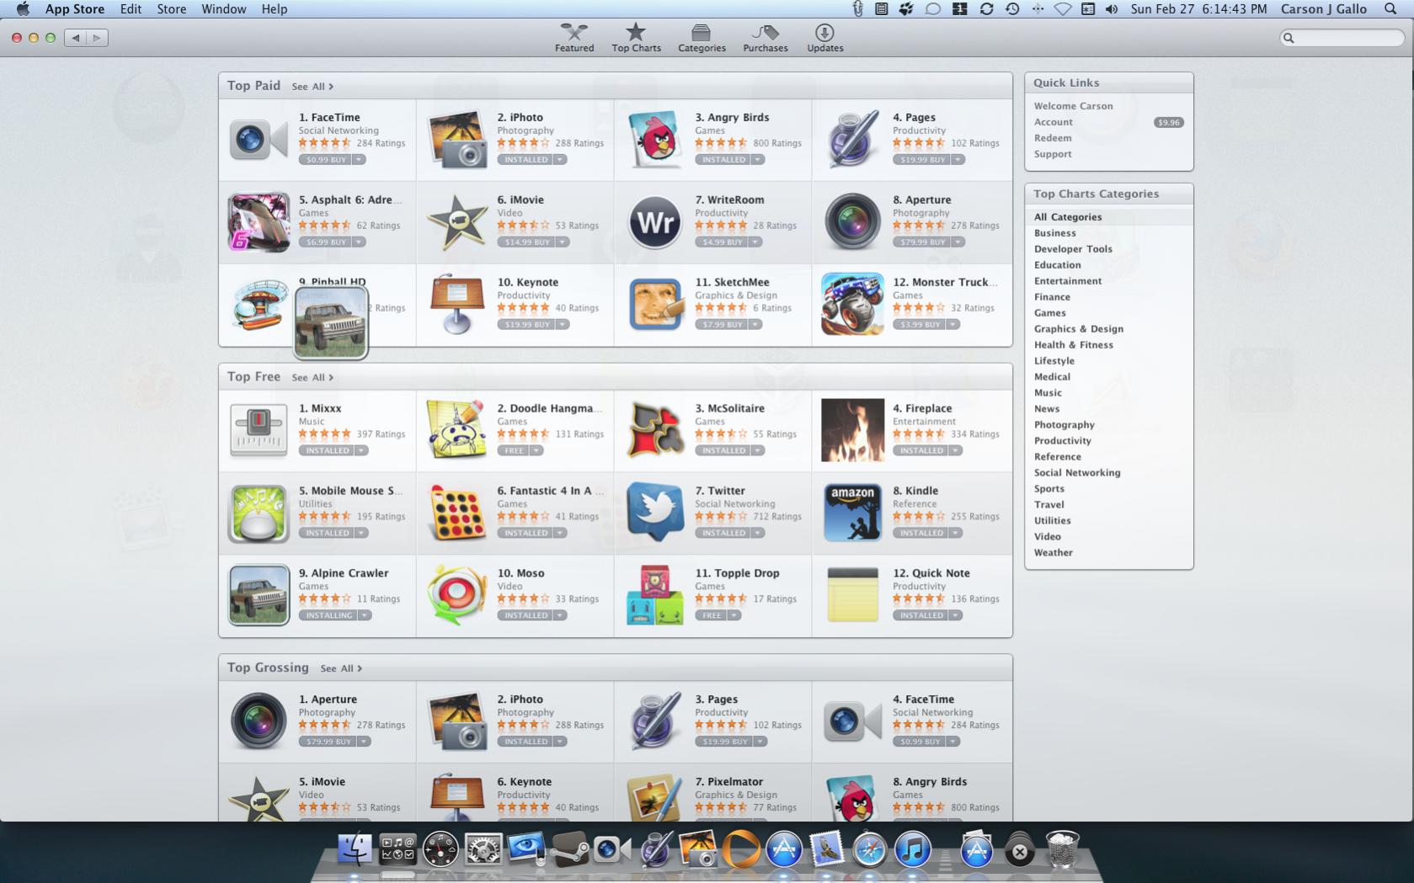Open iTunes from the Dock
The width and height of the screenshot is (1414, 883).
912,849
